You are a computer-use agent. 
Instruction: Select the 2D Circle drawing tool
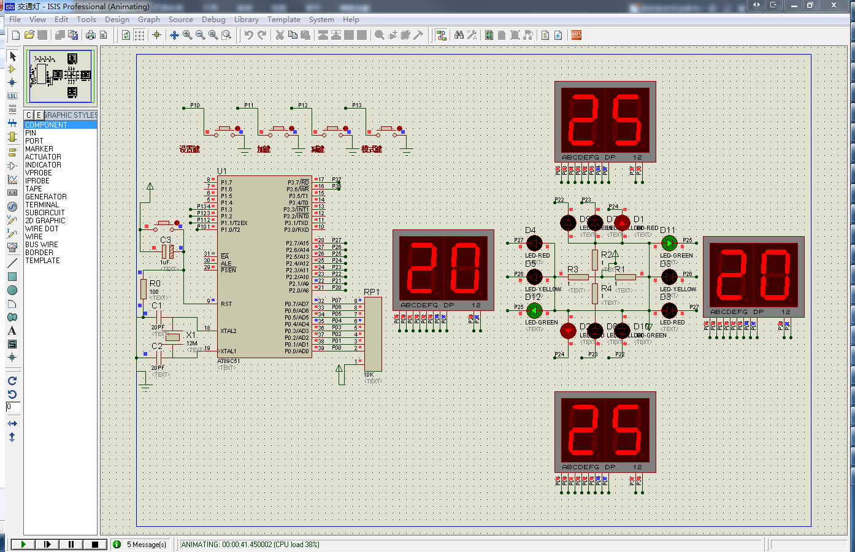[12, 290]
